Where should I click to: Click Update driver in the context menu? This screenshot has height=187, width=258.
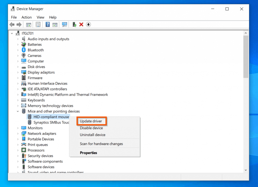(x=91, y=121)
